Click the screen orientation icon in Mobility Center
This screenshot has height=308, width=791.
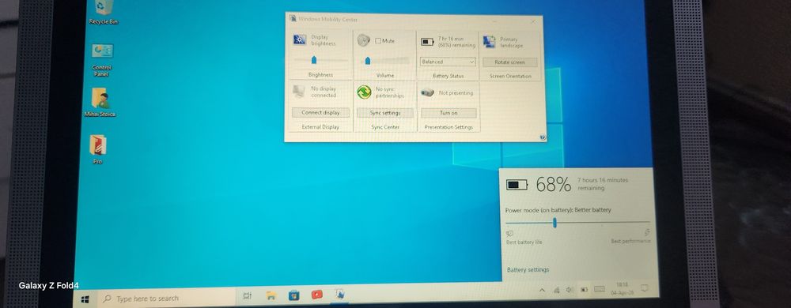(490, 42)
